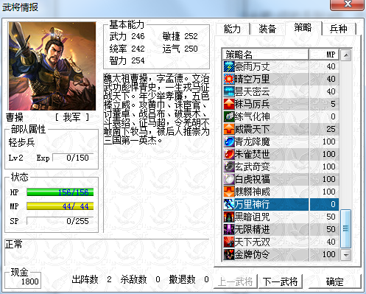Open the 装备 tab

click(267, 29)
